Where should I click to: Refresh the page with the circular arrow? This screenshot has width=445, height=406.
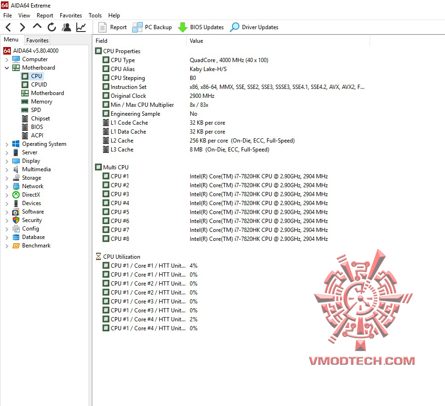pos(52,27)
